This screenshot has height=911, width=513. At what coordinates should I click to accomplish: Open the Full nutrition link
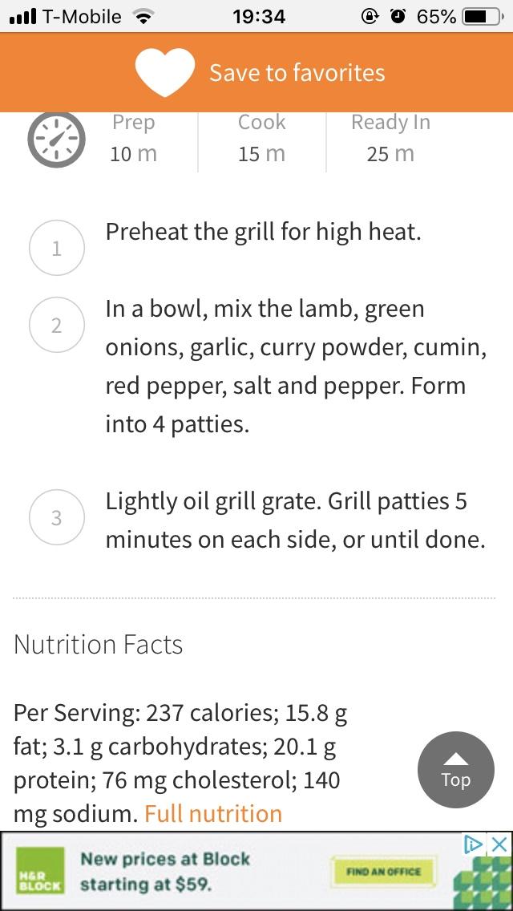pyautogui.click(x=213, y=814)
